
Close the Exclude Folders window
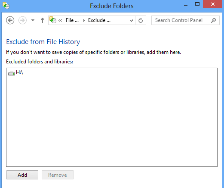213,4
